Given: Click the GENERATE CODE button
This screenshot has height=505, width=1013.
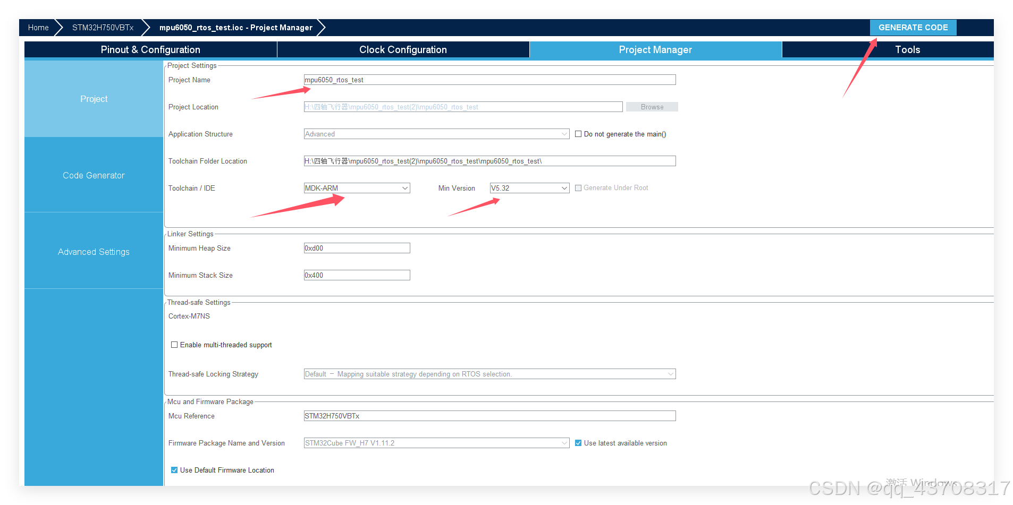Looking at the screenshot, I should pos(913,28).
